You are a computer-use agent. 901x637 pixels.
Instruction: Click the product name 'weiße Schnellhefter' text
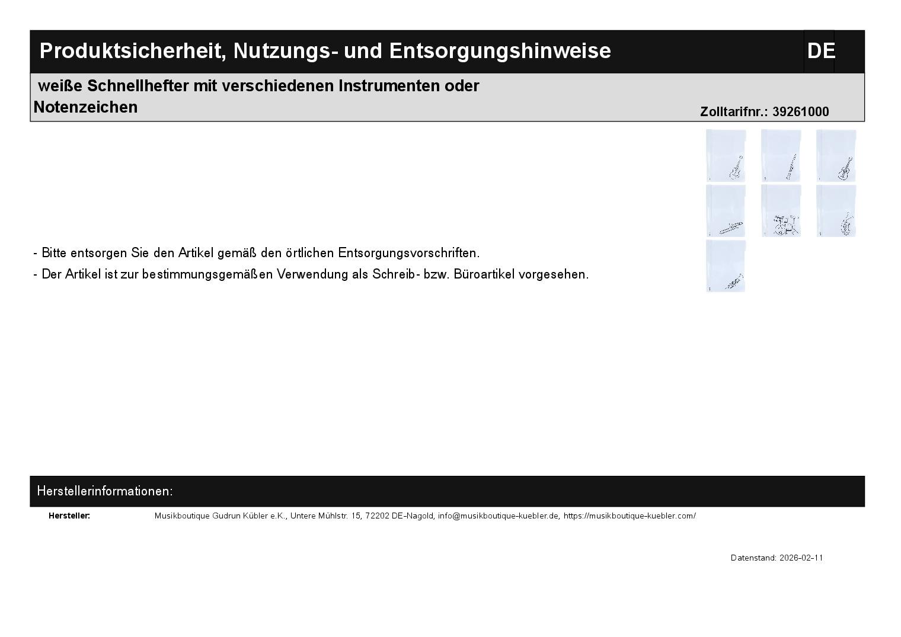(258, 87)
